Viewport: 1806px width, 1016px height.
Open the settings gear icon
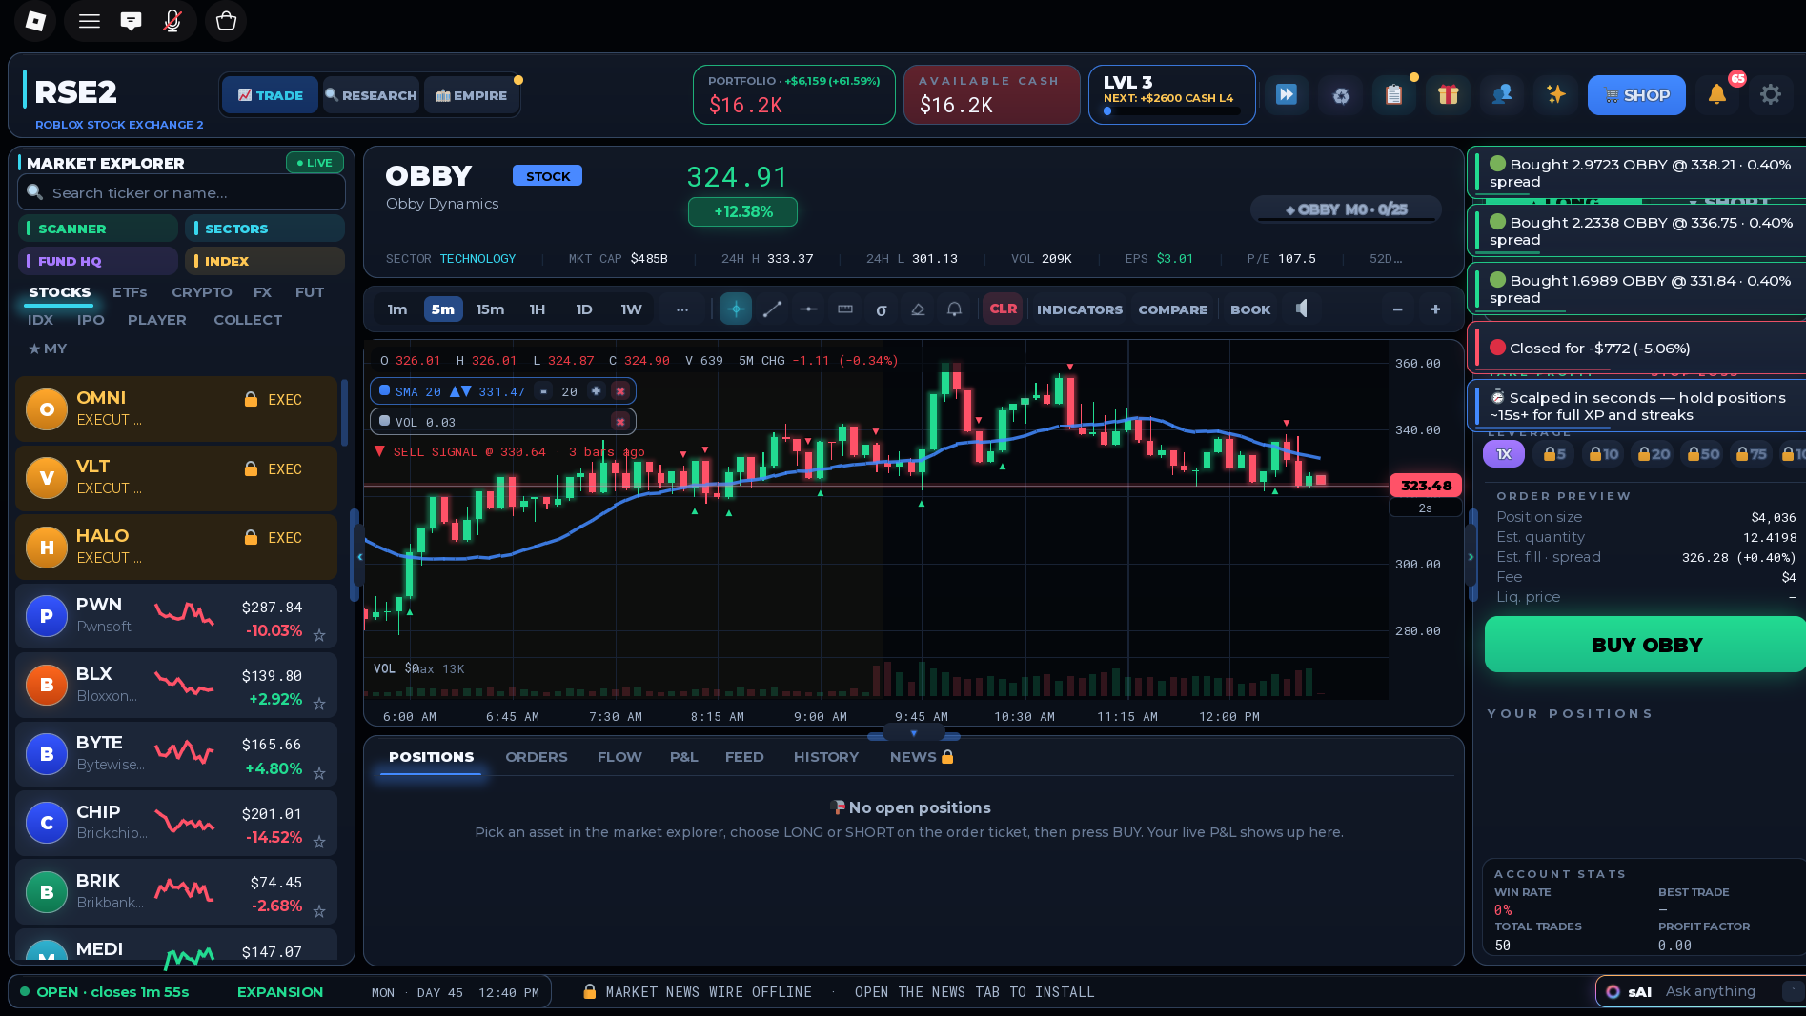1771,94
